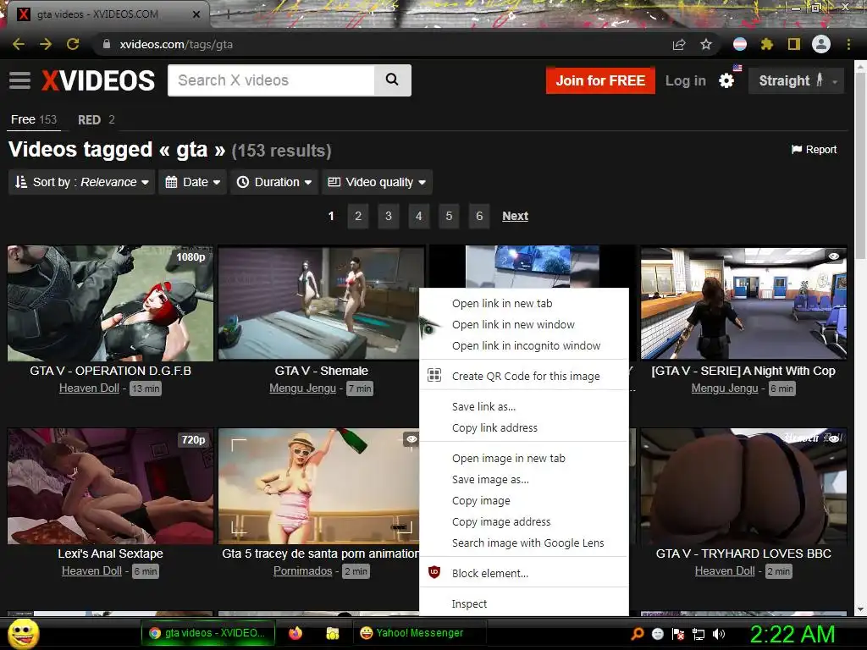
Task: Click the gta videos Chrome taskbar button
Action: click(x=207, y=633)
